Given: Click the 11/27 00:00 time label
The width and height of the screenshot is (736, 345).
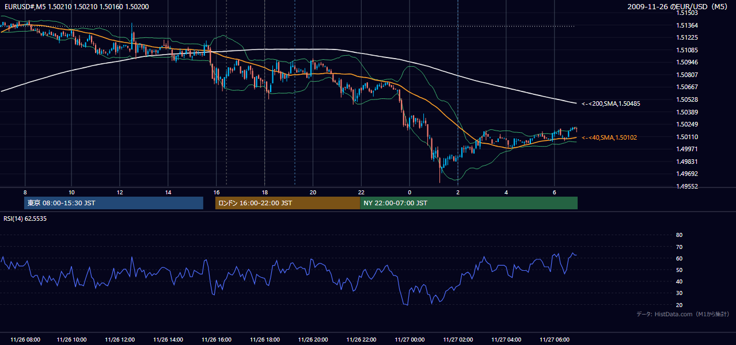Looking at the screenshot, I should coord(410,339).
